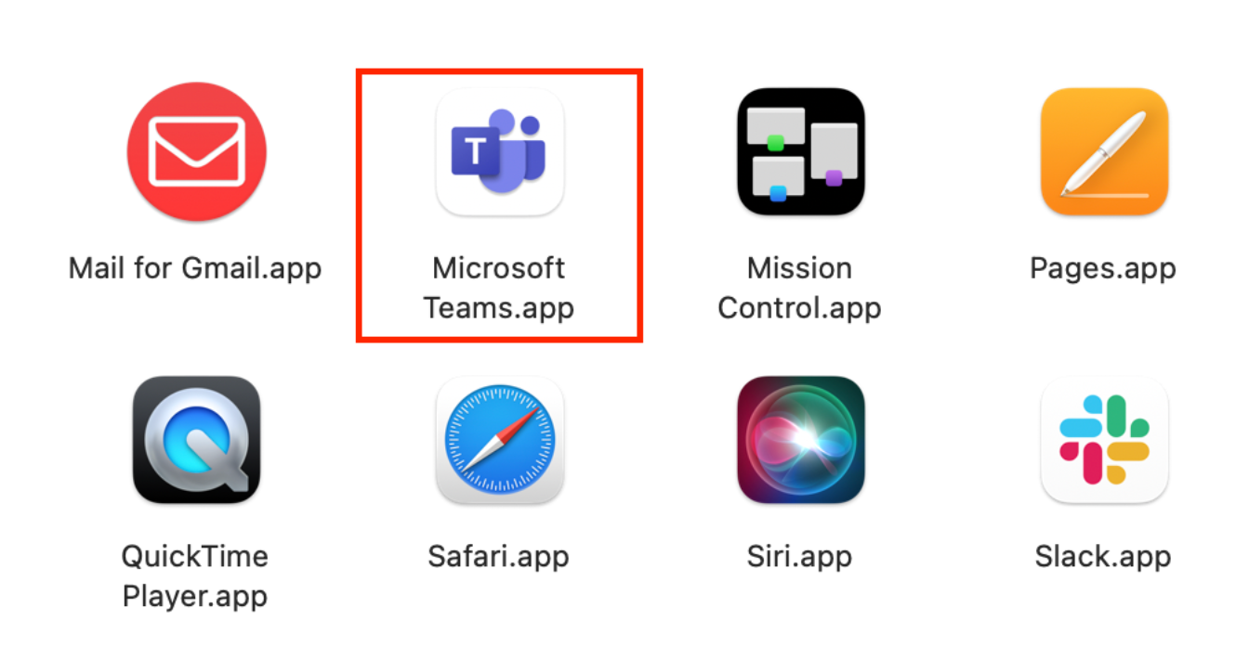Select the "Microsoft Teams.app" file name
The image size is (1249, 646).
coord(499,288)
